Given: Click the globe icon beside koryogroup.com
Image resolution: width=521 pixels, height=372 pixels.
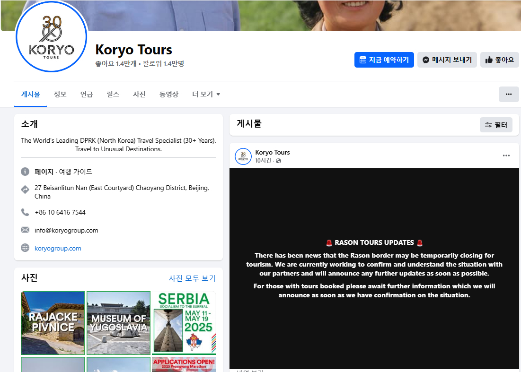Looking at the screenshot, I should (x=25, y=248).
